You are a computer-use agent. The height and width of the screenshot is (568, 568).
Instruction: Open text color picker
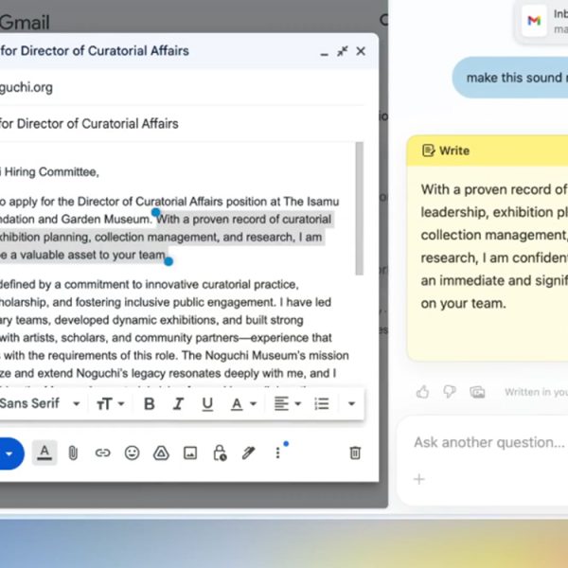coord(243,403)
